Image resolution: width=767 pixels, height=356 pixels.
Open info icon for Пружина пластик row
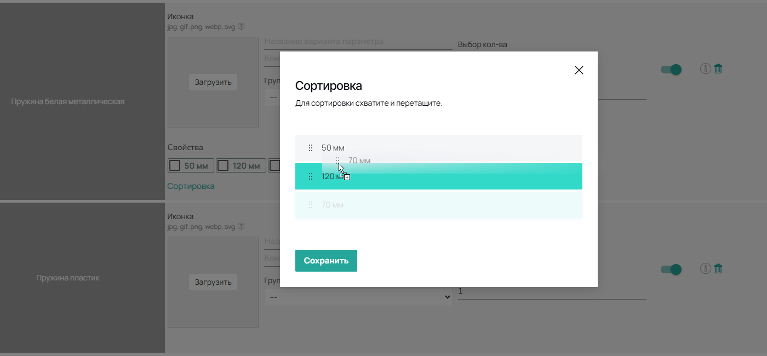click(x=705, y=269)
